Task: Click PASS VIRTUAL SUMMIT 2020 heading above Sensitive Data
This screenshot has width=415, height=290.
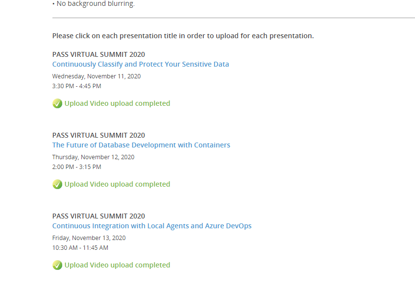Action: [x=98, y=54]
